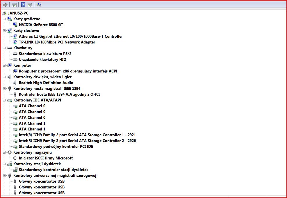Select TP-LINK 10/100Mbps PCI Network Adapter text
287x198 pixels.
click(x=57, y=42)
